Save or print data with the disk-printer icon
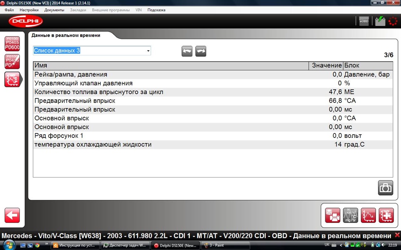401x250 pixels. [x=332, y=215]
